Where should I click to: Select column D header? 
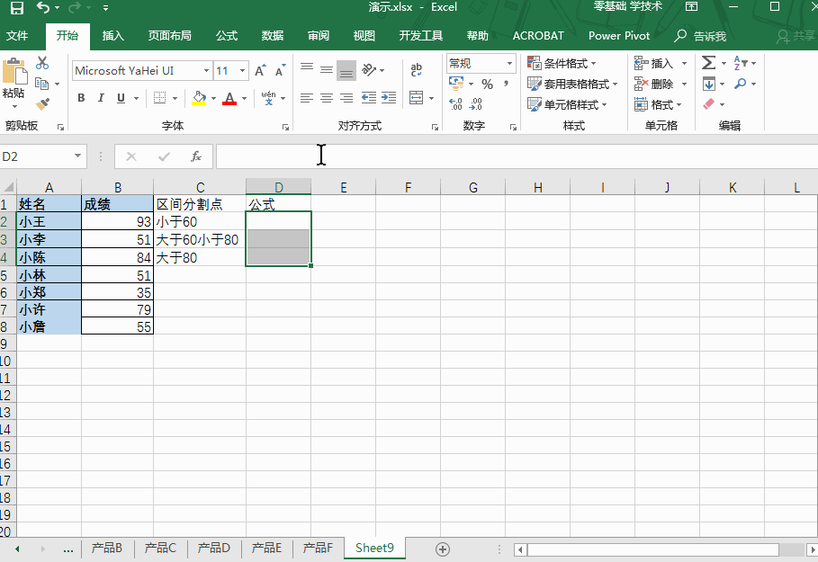click(x=279, y=187)
